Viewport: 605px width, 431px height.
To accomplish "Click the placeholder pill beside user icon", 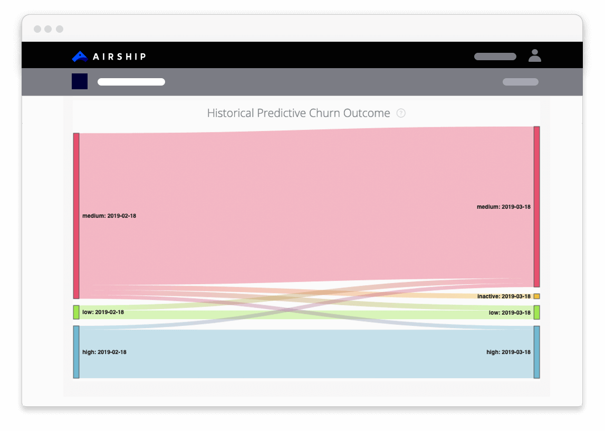I will tap(495, 57).
